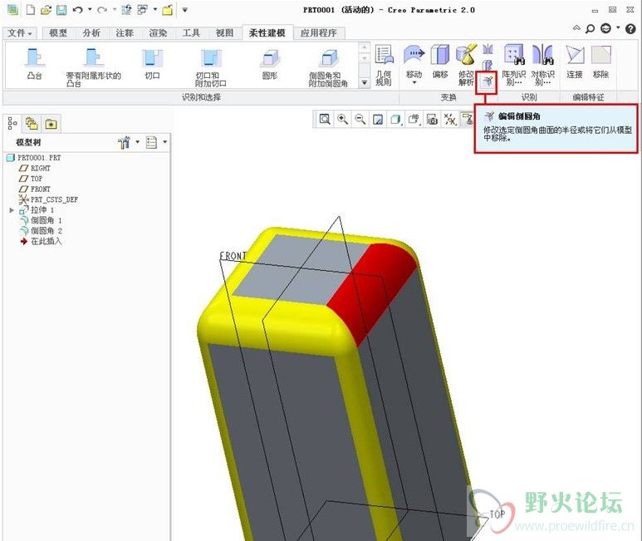Select the 切口 (Cut) selection tool
The image size is (642, 541).
152,64
